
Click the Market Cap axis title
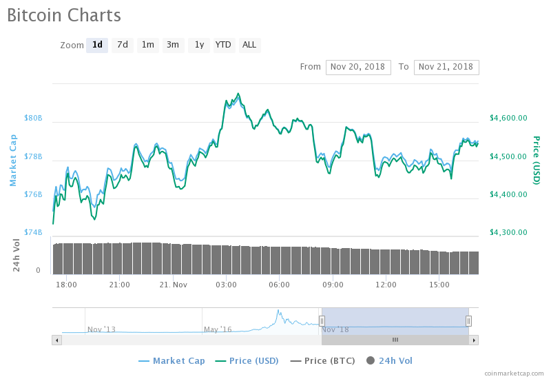[13, 160]
